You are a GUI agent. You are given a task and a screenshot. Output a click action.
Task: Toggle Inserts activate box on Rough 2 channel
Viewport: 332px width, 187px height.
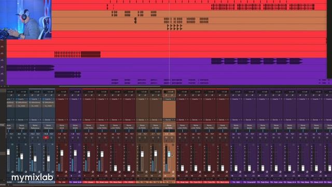(17, 99)
